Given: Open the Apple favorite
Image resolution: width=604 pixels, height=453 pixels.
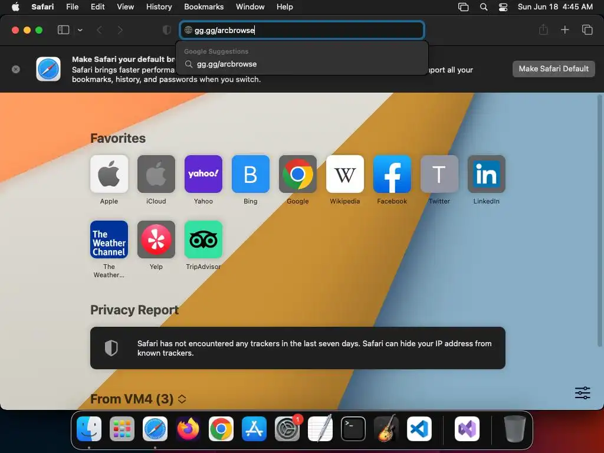Looking at the screenshot, I should point(109,174).
